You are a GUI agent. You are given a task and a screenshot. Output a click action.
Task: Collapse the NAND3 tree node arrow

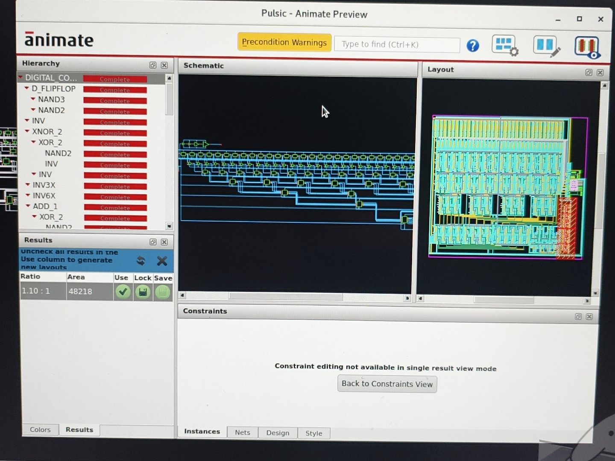33,99
